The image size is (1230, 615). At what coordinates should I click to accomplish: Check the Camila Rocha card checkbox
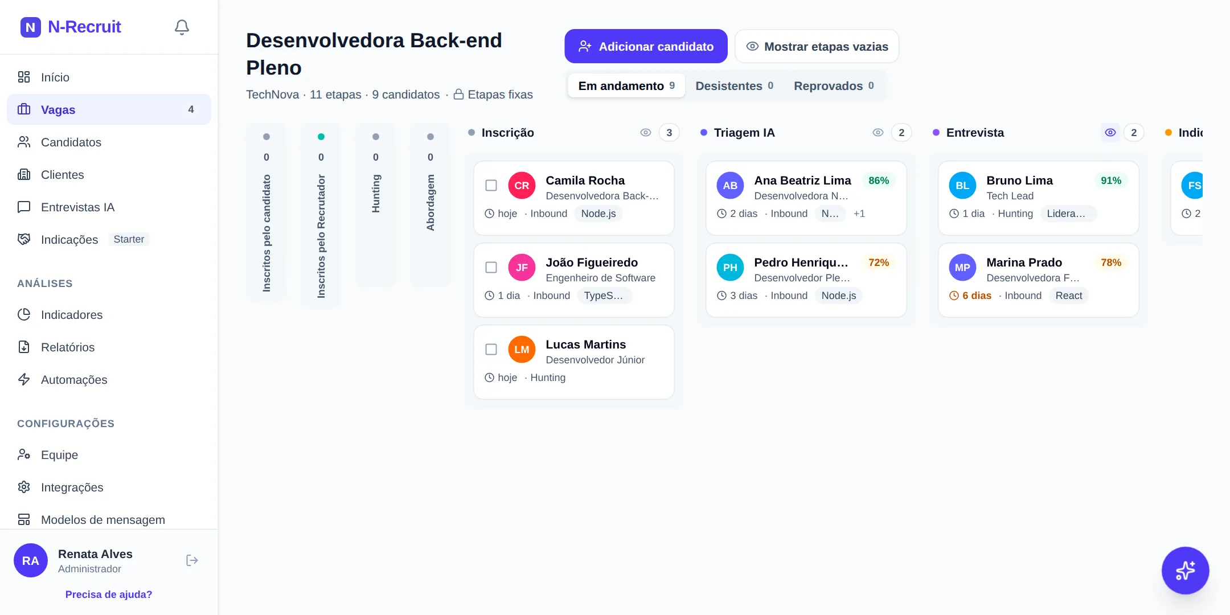point(491,186)
